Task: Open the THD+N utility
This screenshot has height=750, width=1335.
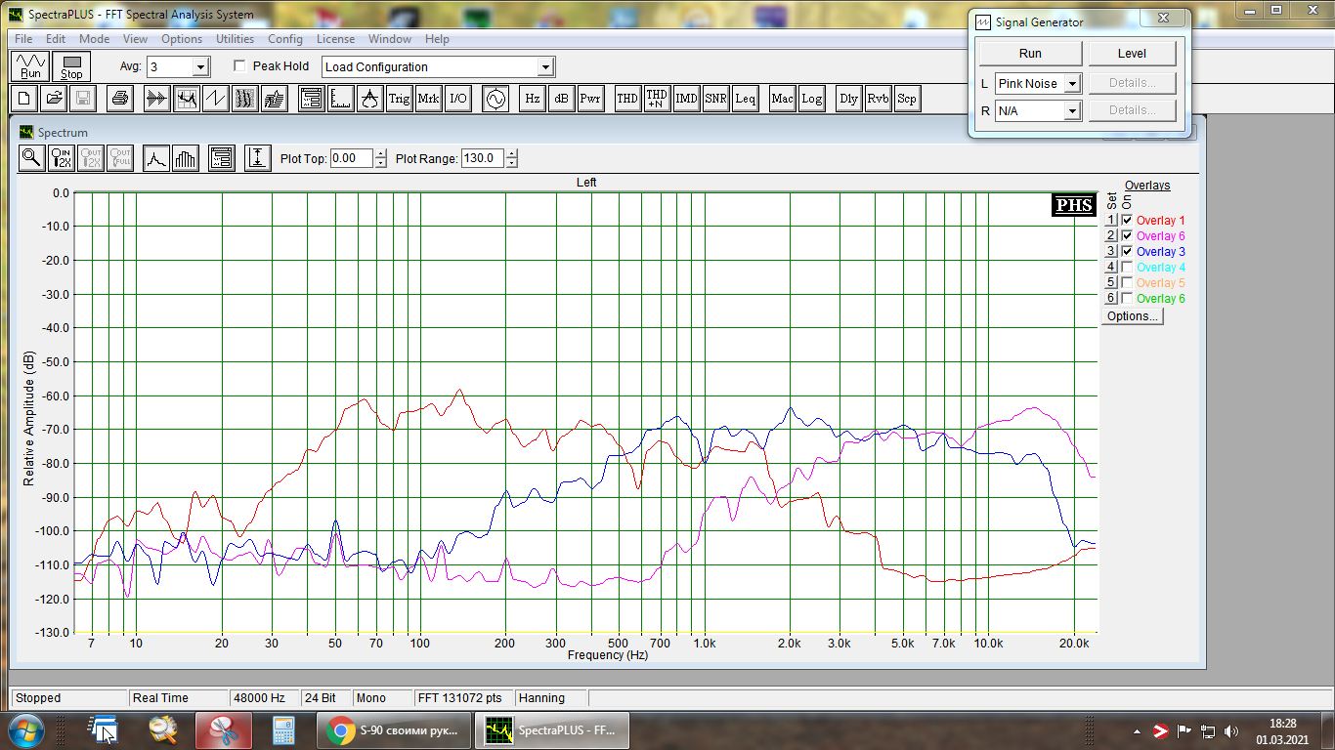Action: click(657, 99)
